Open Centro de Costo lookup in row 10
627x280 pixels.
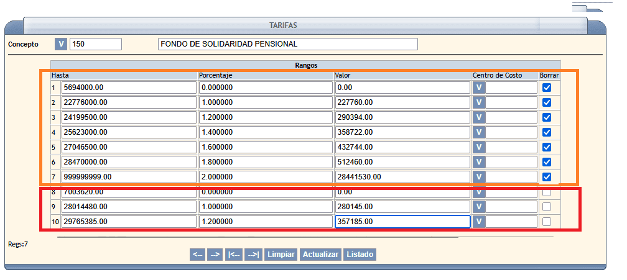479,222
